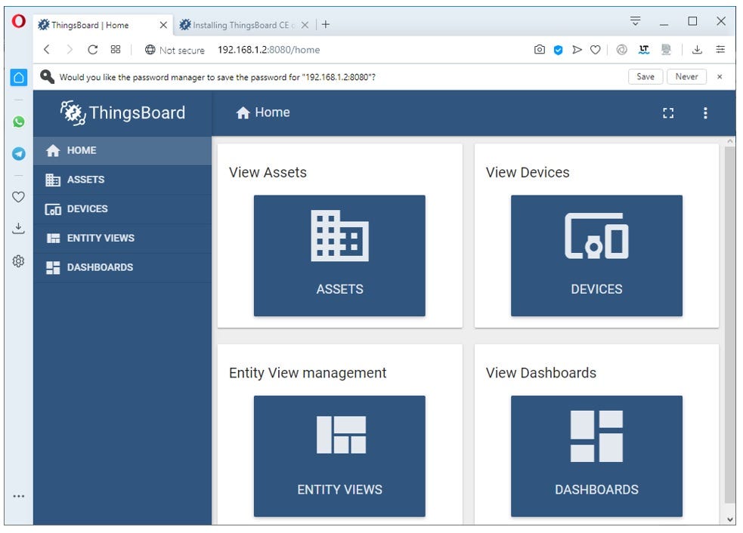This screenshot has width=743, height=533.
Task: Click the browser forward arrow
Action: click(70, 49)
